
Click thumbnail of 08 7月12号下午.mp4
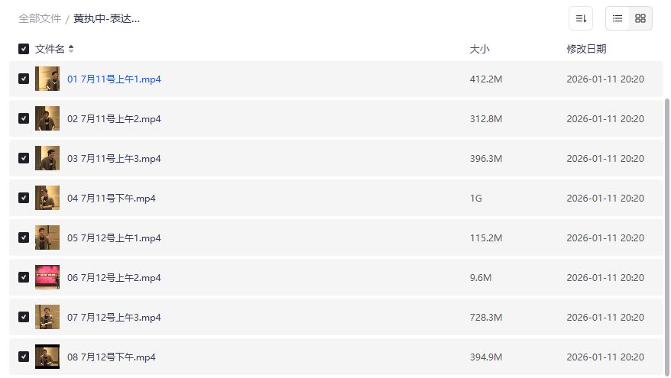[47, 357]
